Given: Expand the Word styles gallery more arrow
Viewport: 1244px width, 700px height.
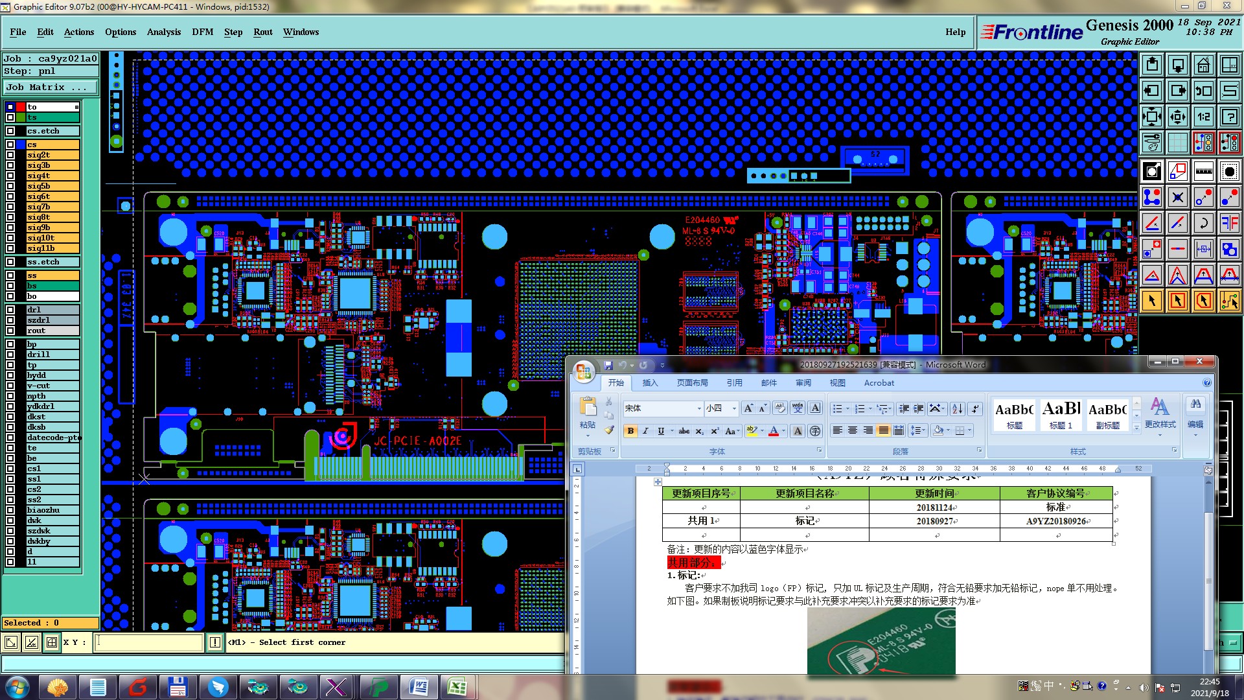Looking at the screenshot, I should click(x=1136, y=427).
